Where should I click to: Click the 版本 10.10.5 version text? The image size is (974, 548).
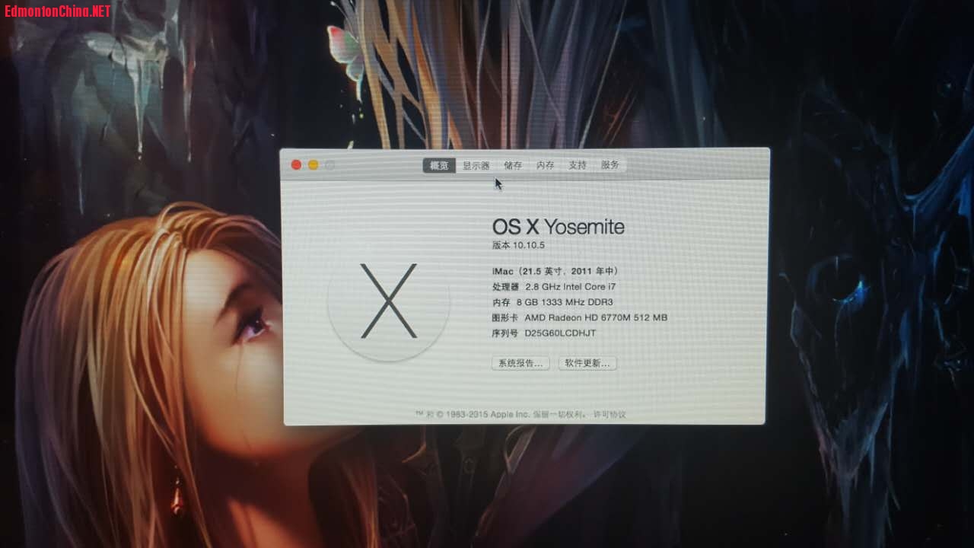tap(518, 245)
